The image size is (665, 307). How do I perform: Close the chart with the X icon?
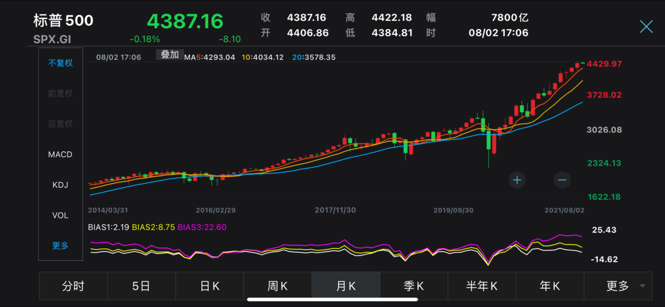click(x=646, y=26)
